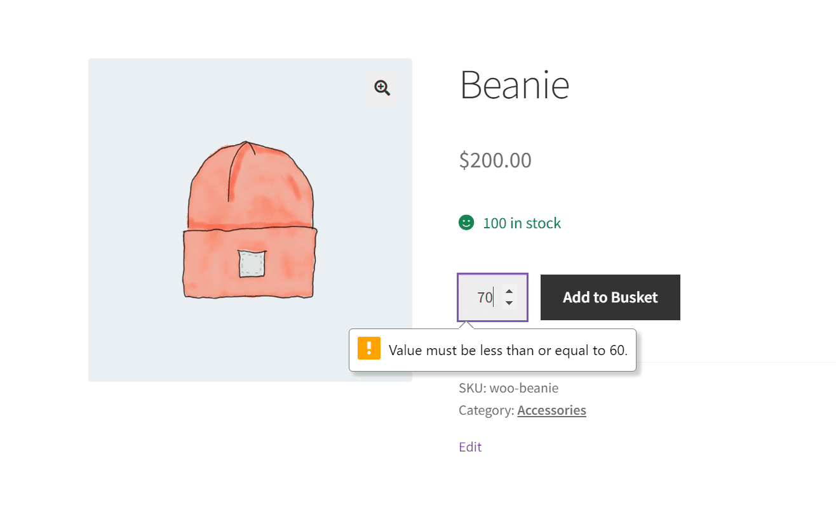Click the "Category:" label text
The width and height of the screenshot is (836, 520).
pos(486,410)
